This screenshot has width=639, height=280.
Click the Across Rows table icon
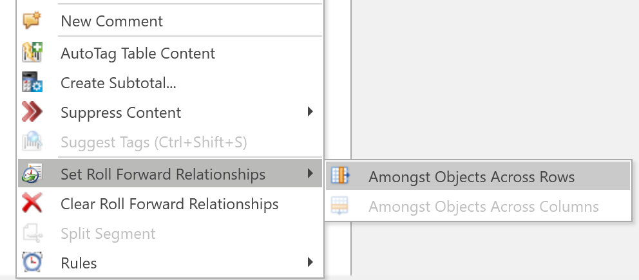tap(340, 176)
